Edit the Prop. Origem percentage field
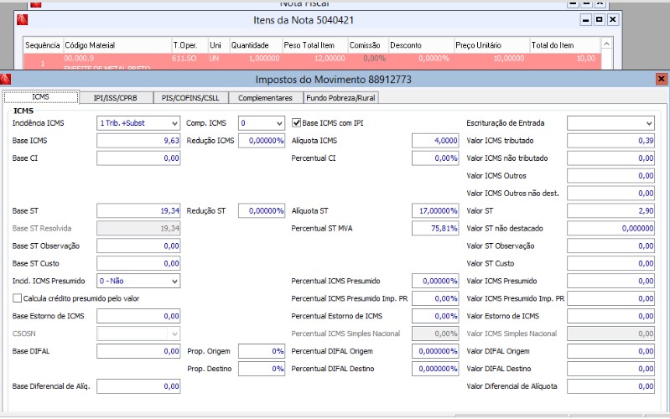670x419 pixels. coord(262,351)
